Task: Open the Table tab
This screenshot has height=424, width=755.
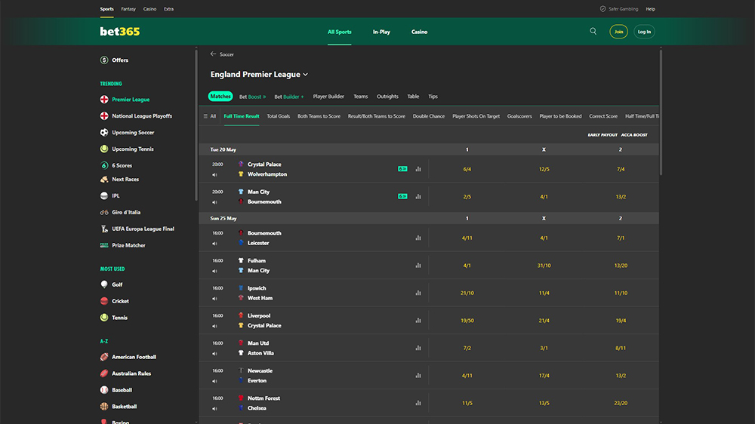Action: pos(413,97)
